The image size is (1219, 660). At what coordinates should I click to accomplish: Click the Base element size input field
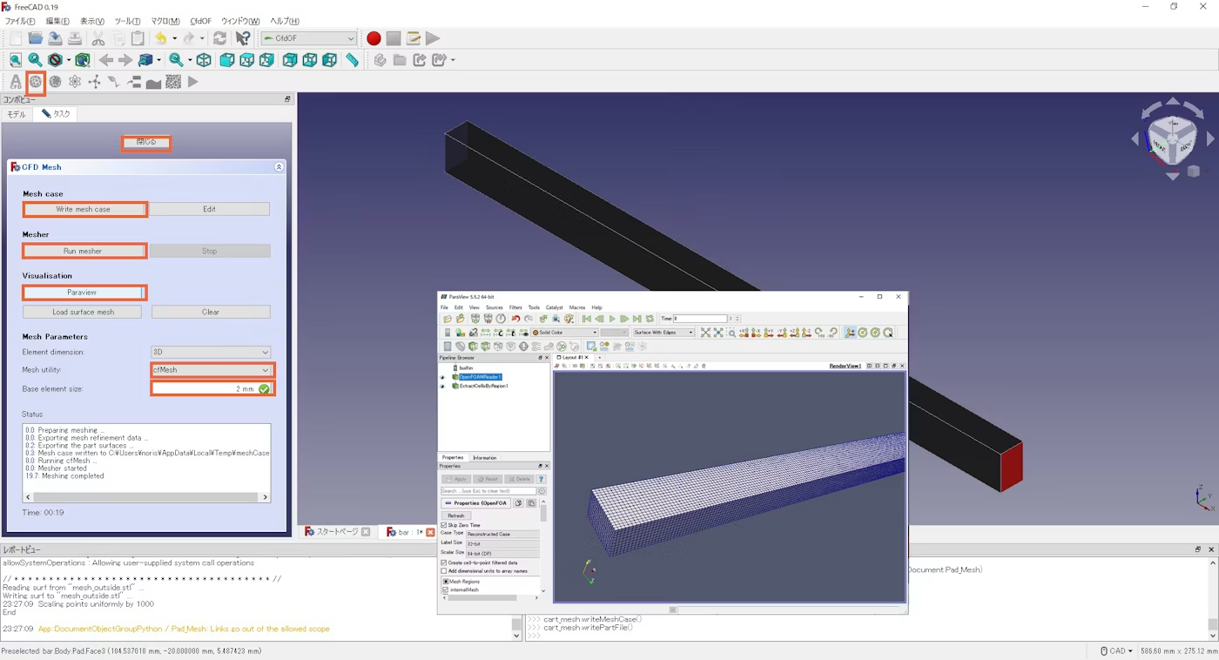(212, 388)
